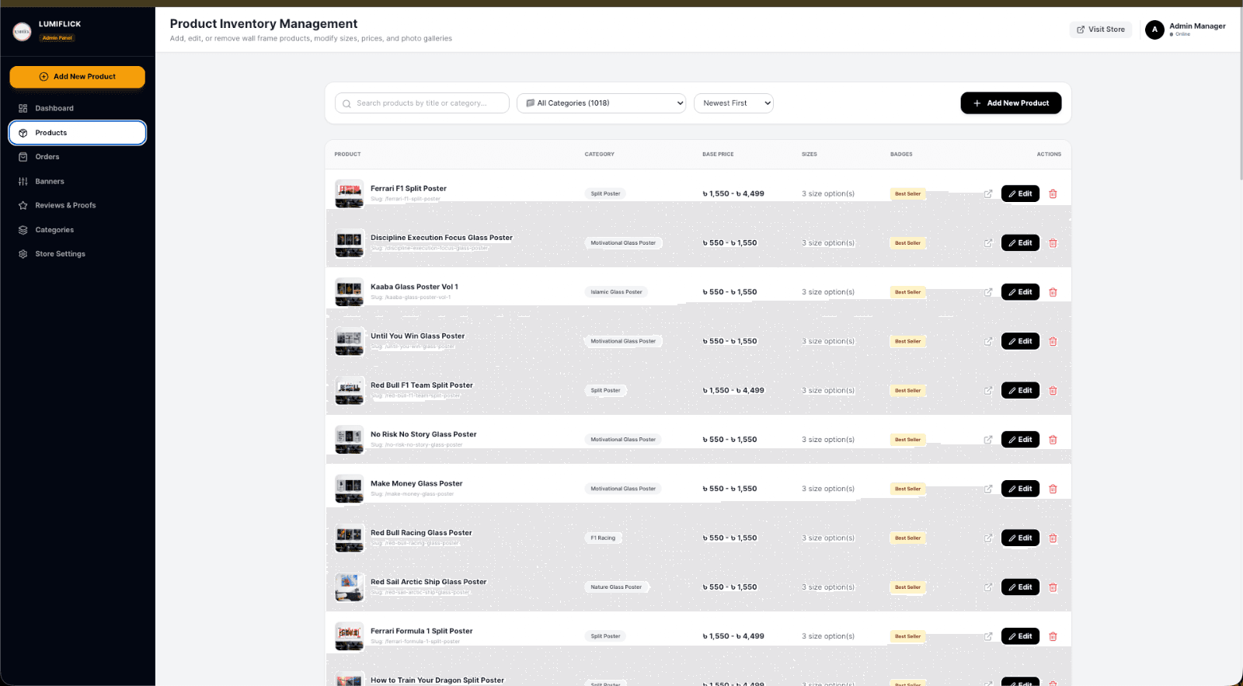Click trash icon for Until You Win Glass Poster
The width and height of the screenshot is (1243, 686).
point(1053,341)
